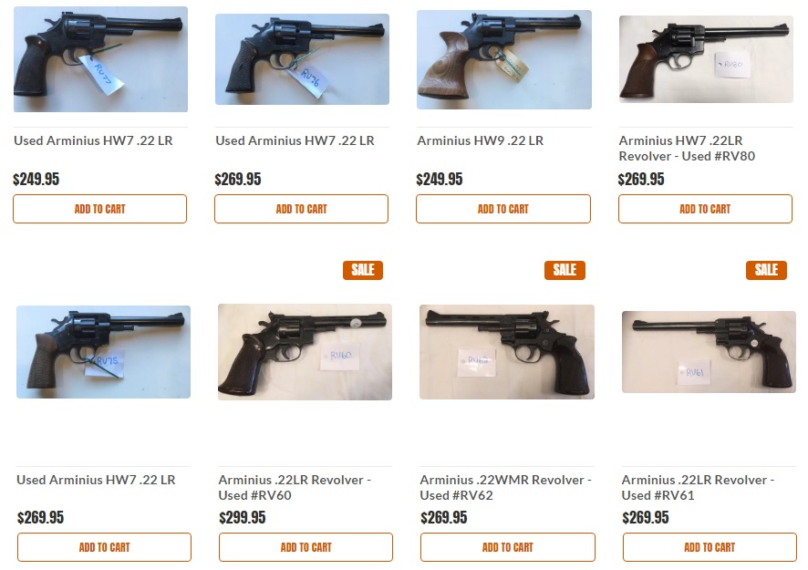Add Arminius .22LR Revolver #RV61 to cart
Viewport: 808px width, 570px height.
point(710,547)
